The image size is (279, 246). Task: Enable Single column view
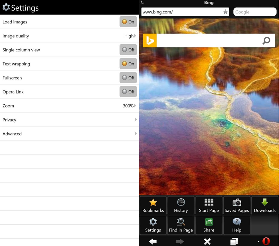[x=128, y=49]
